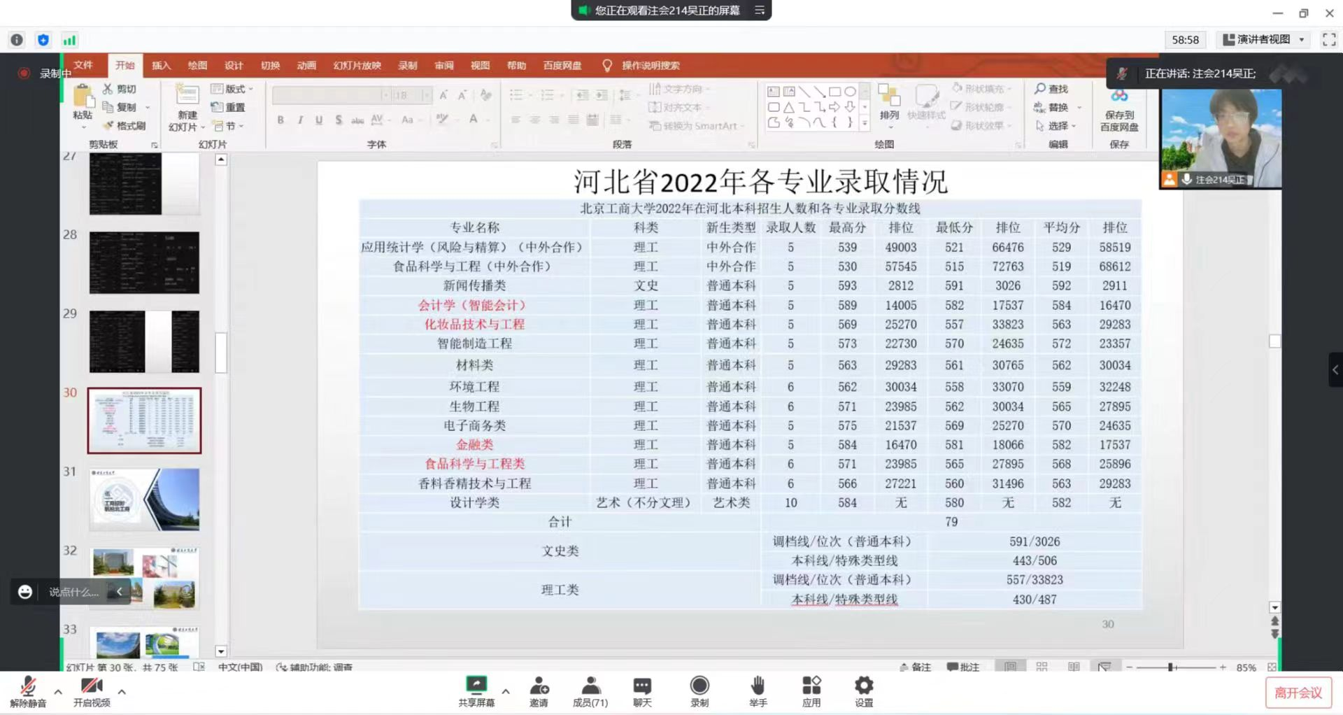Viewport: 1343px width, 715px height.
Task: Open the 成员(71) participants list
Action: 590,686
